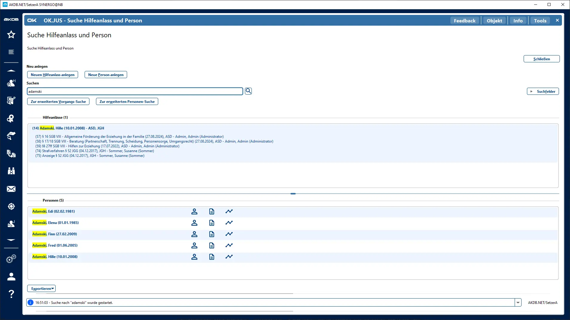Viewport: 570px width, 320px height.
Task: Open person profile icon for Adamski, Edi
Action: click(194, 211)
